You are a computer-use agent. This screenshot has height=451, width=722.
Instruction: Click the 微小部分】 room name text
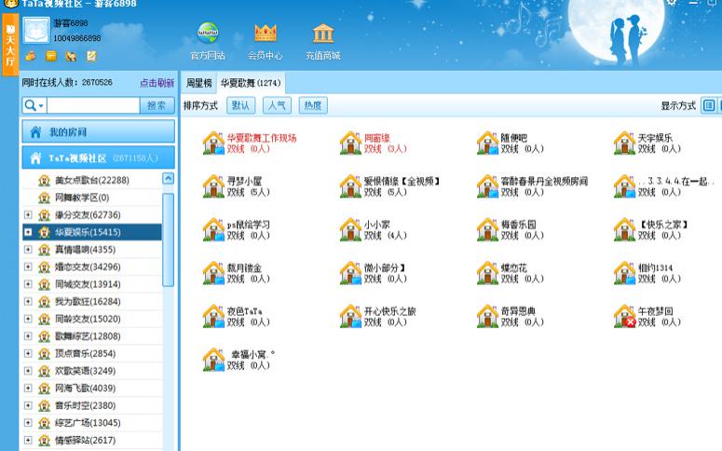tap(385, 267)
